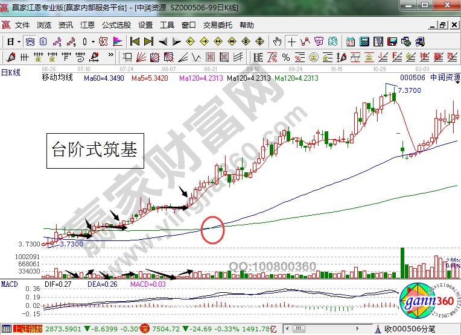The width and height of the screenshot is (461, 335).
Task: Open dropdown arrow next to 日 period button
Action: (19, 42)
